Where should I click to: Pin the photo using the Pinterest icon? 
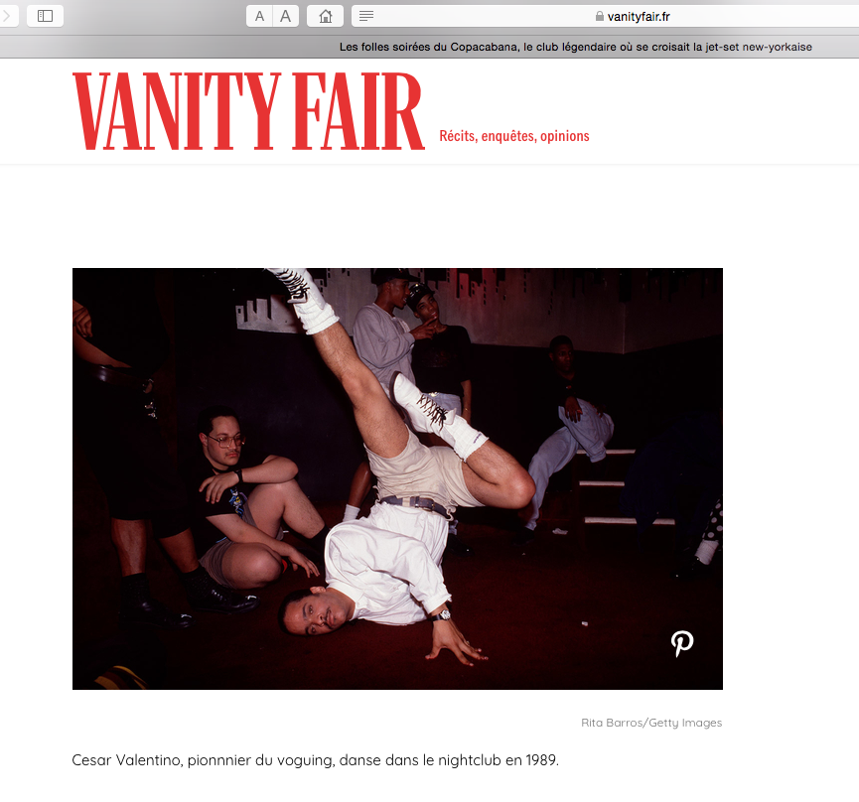682,643
